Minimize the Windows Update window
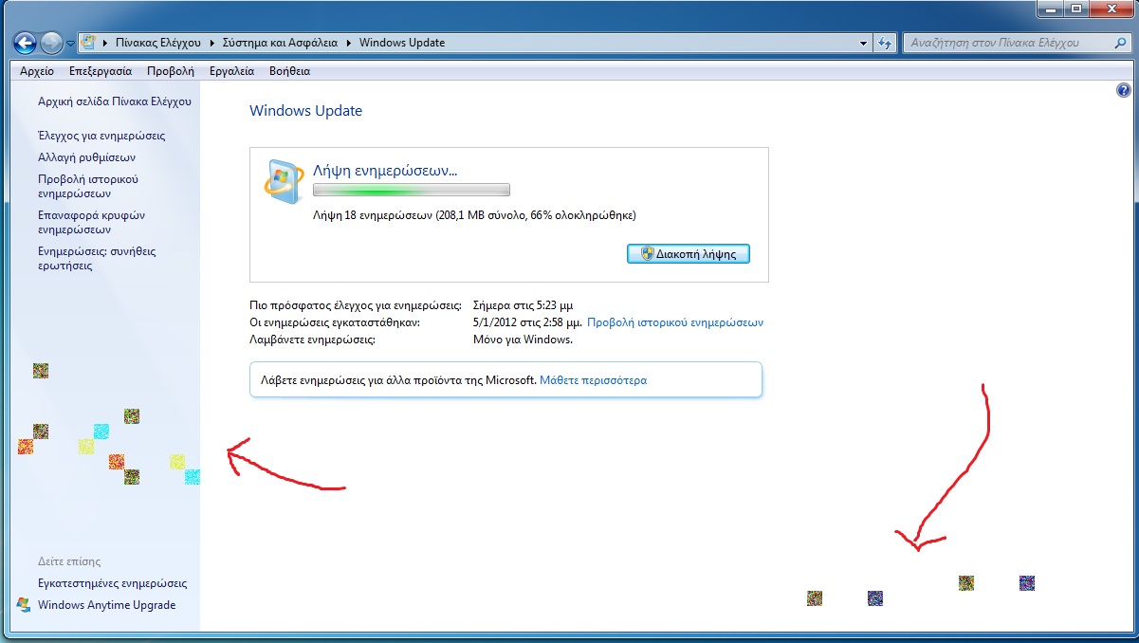Viewport: 1139px width, 643px height. pos(1051,9)
